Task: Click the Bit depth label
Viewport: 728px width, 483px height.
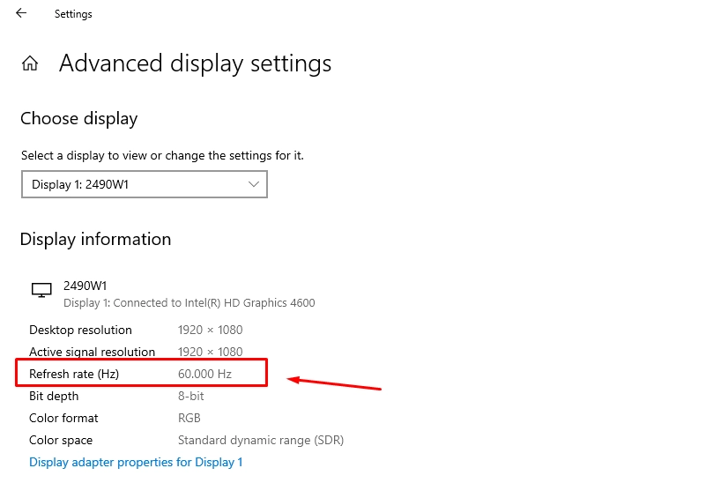Action: (x=54, y=396)
